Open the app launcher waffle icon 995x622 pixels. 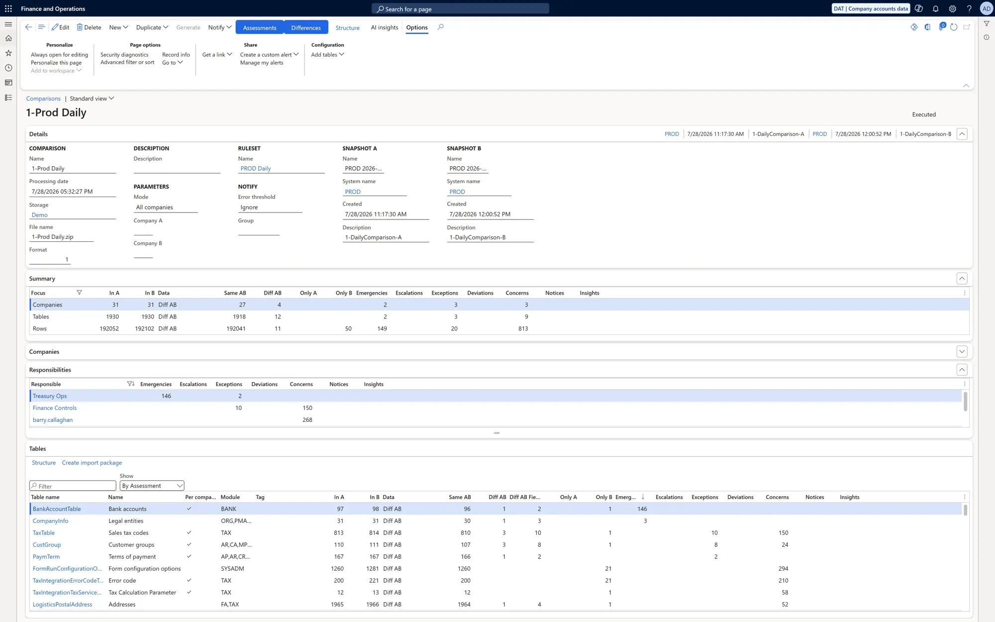click(8, 8)
